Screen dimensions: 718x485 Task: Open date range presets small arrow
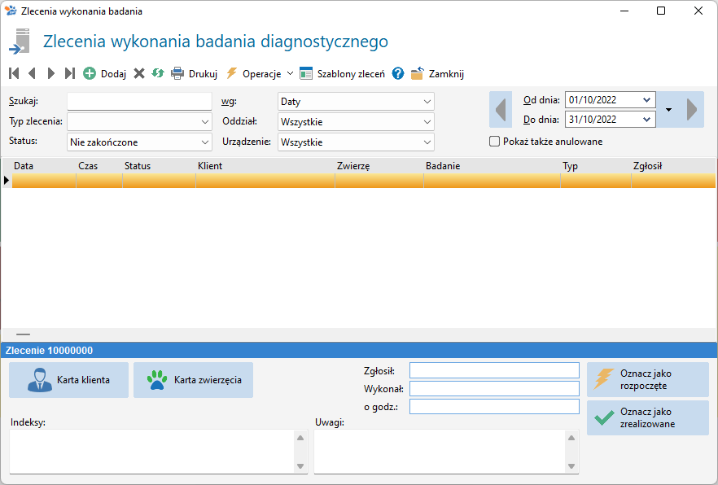click(668, 110)
